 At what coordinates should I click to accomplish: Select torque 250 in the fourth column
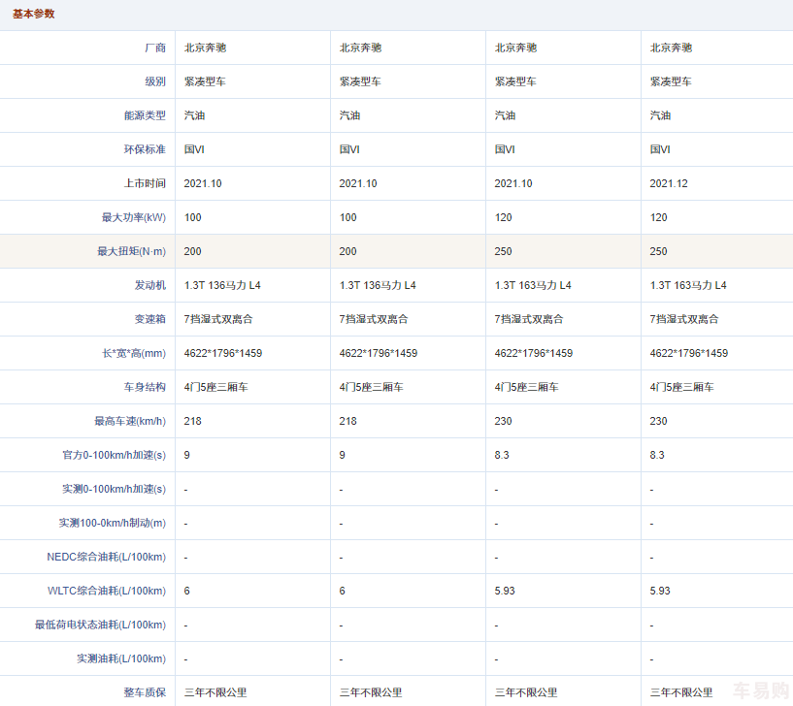tap(658, 251)
